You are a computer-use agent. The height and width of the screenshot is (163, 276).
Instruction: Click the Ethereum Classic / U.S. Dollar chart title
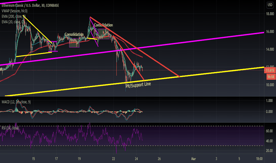[30, 5]
